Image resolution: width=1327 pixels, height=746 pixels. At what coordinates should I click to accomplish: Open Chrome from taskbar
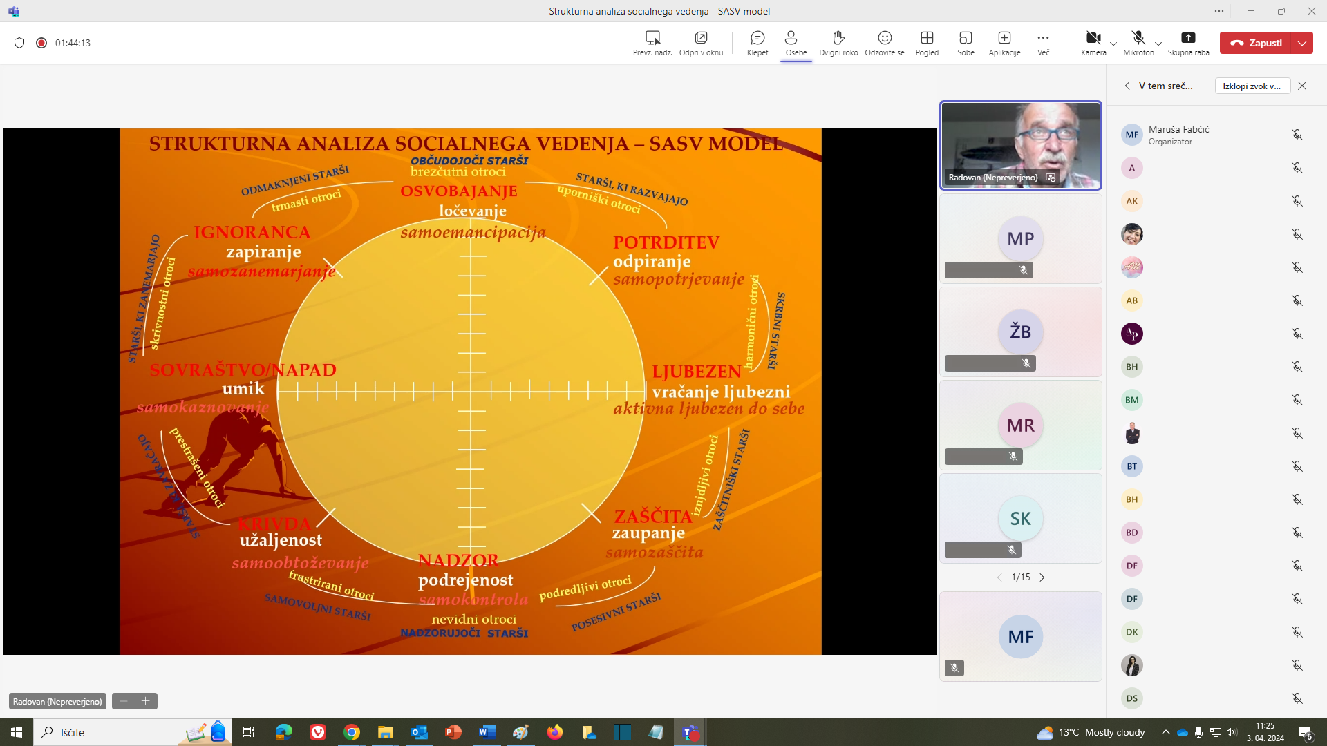click(x=352, y=732)
